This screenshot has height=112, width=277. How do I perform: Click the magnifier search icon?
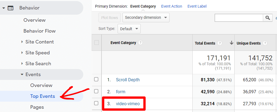(268, 18)
